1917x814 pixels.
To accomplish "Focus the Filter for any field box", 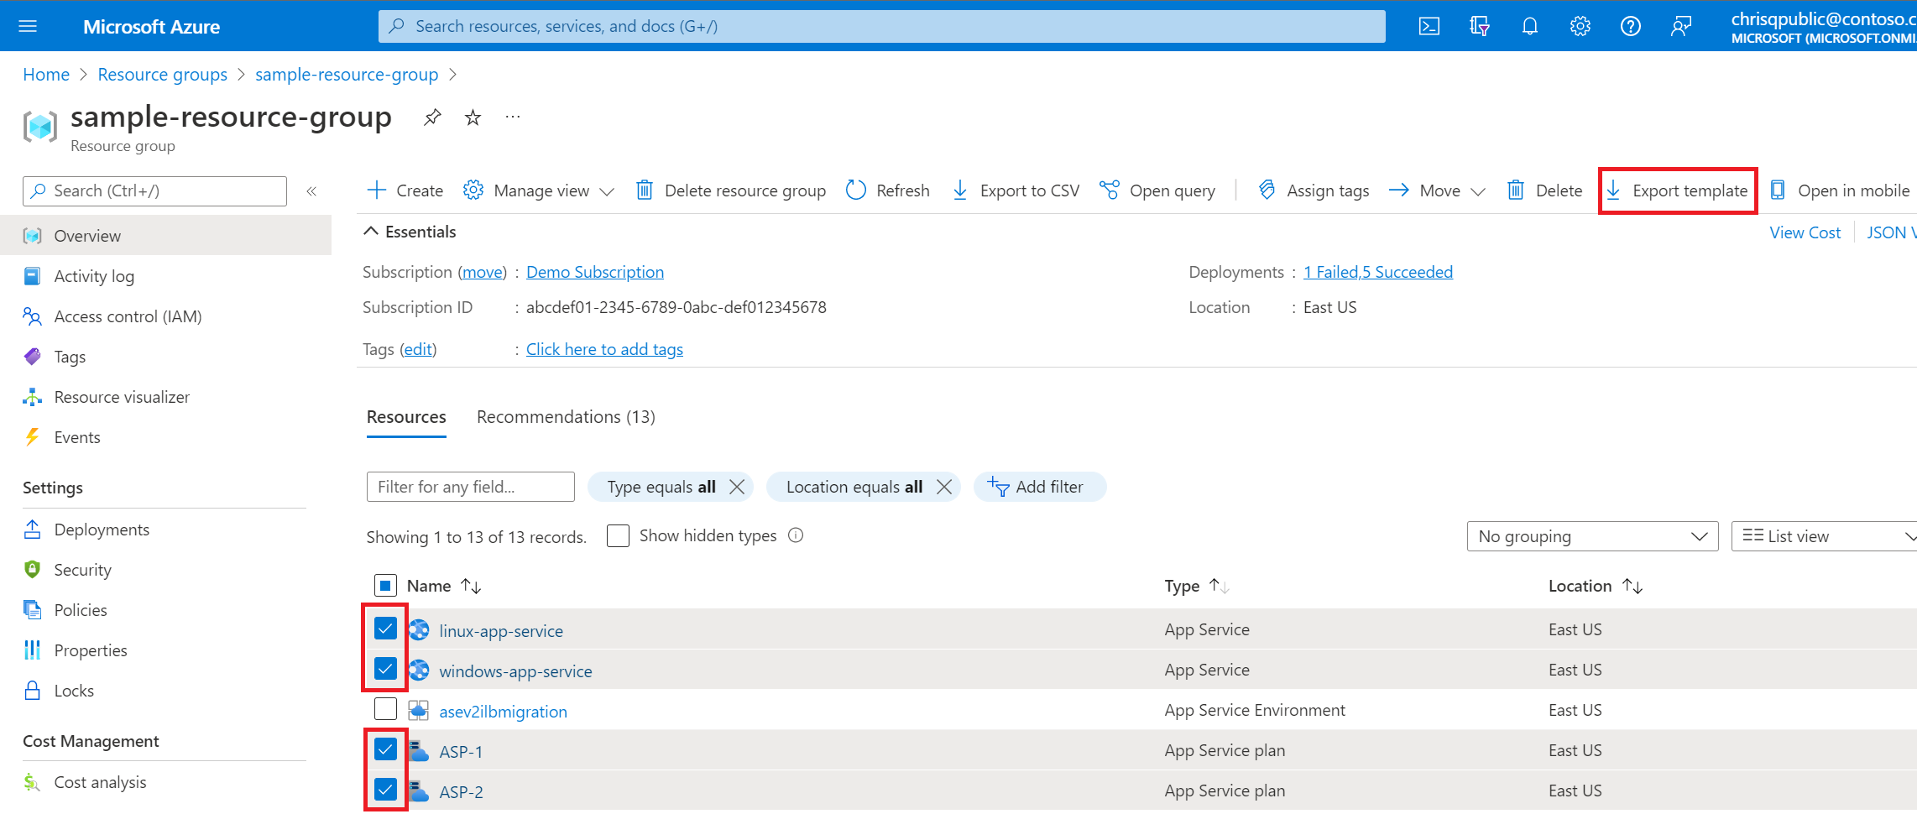I will pyautogui.click(x=470, y=487).
